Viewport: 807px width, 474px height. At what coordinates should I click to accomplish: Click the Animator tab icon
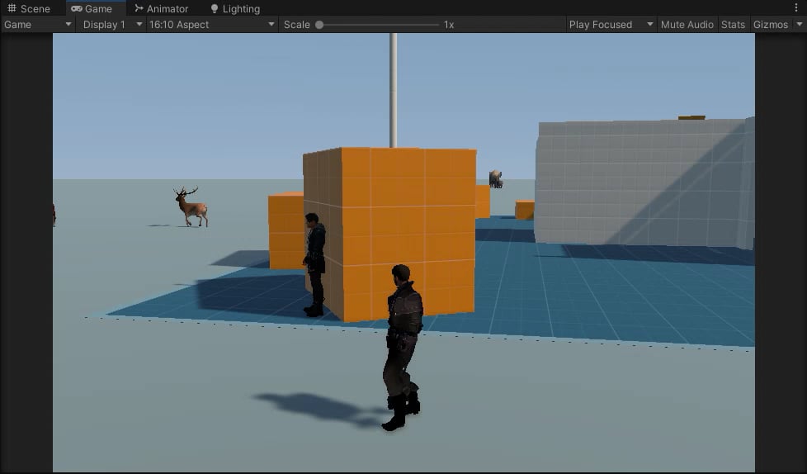point(139,8)
